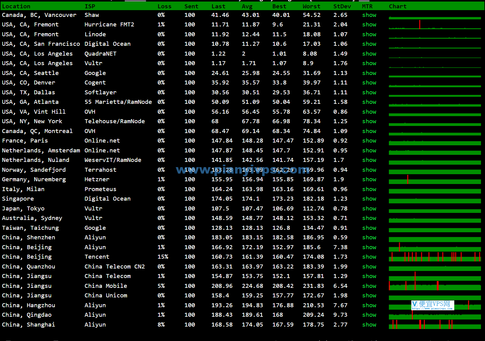Image resolution: width=485 pixels, height=341 pixels.
Task: Open show link for Nuremberg Hetzner
Action: 369,179
